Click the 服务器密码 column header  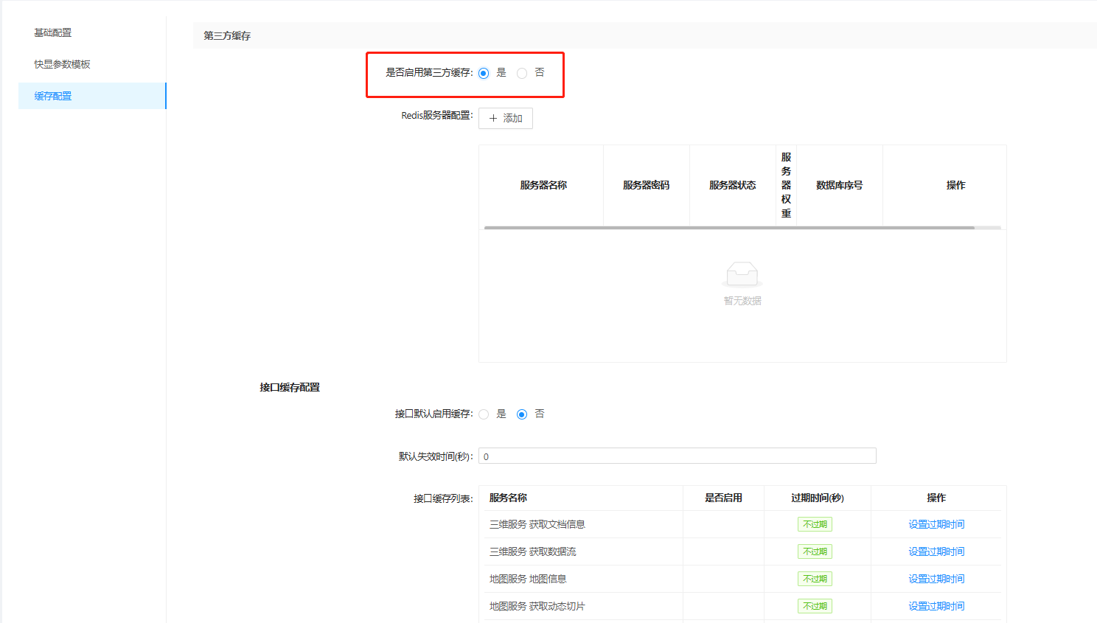click(646, 185)
